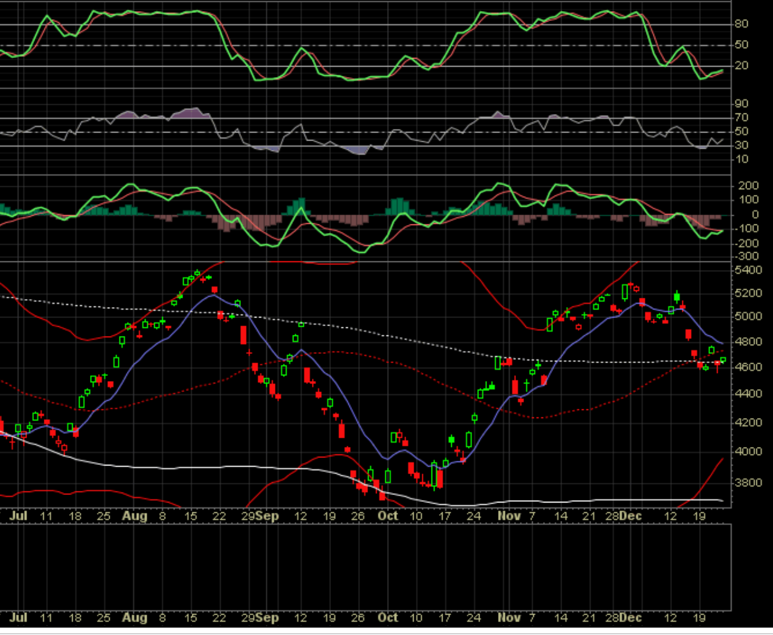773x635 pixels.
Task: Click the 200 label on MACD scale
Action: point(748,186)
